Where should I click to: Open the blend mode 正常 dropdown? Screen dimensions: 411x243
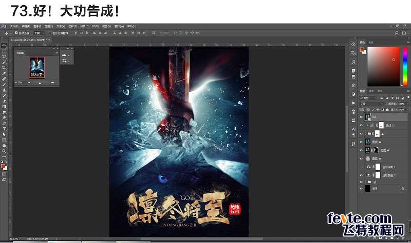coord(371,104)
